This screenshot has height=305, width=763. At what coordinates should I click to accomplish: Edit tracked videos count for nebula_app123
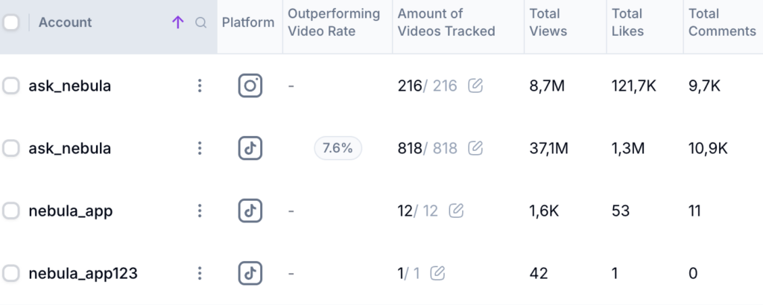point(438,274)
